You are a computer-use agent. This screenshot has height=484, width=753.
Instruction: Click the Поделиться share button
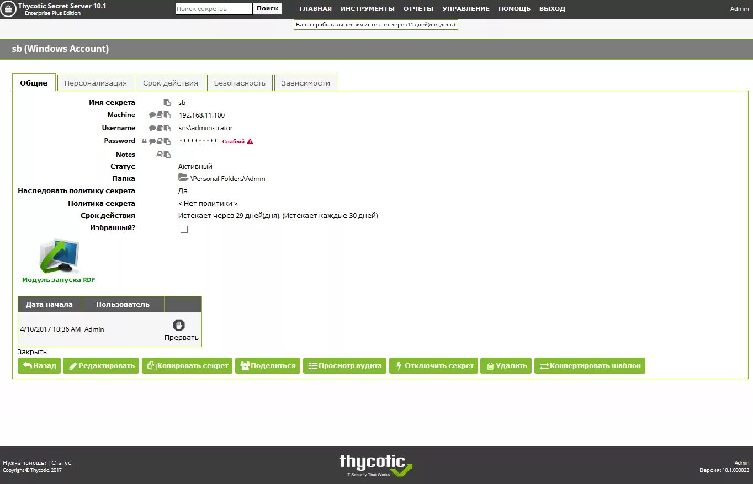click(268, 365)
